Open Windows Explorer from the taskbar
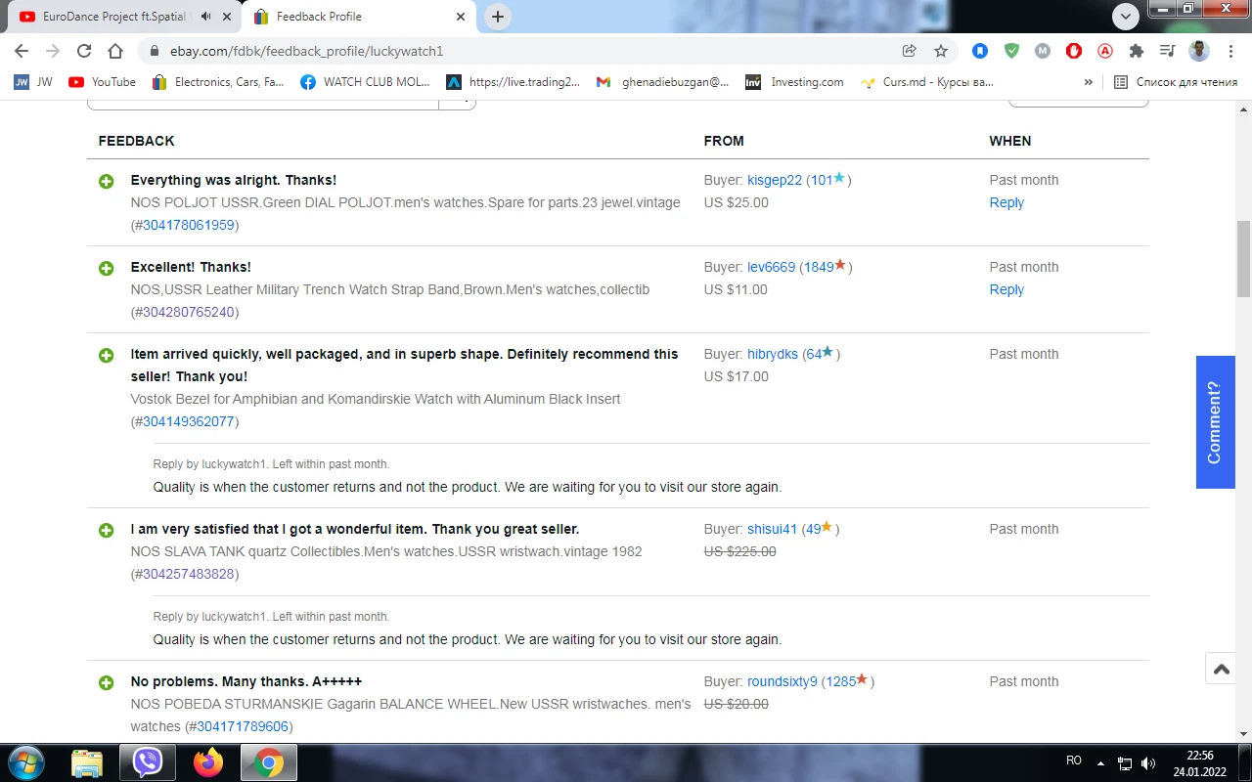1252x782 pixels. [x=87, y=762]
